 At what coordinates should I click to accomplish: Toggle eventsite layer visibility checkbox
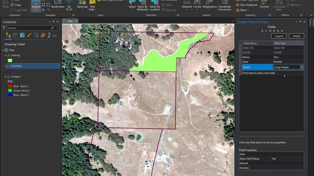pyautogui.click(x=9, y=66)
